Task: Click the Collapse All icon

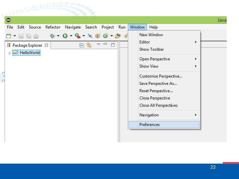Action: tap(82, 45)
